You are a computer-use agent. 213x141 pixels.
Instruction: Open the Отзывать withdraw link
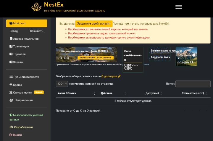click(x=37, y=31)
